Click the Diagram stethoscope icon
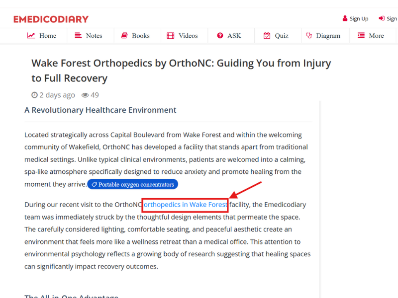The width and height of the screenshot is (398, 298). point(309,35)
